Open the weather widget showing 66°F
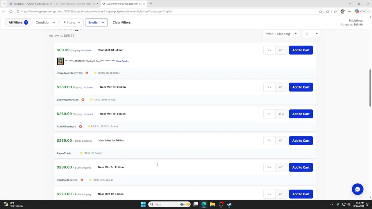This screenshot has height=209, width=372. point(13,204)
